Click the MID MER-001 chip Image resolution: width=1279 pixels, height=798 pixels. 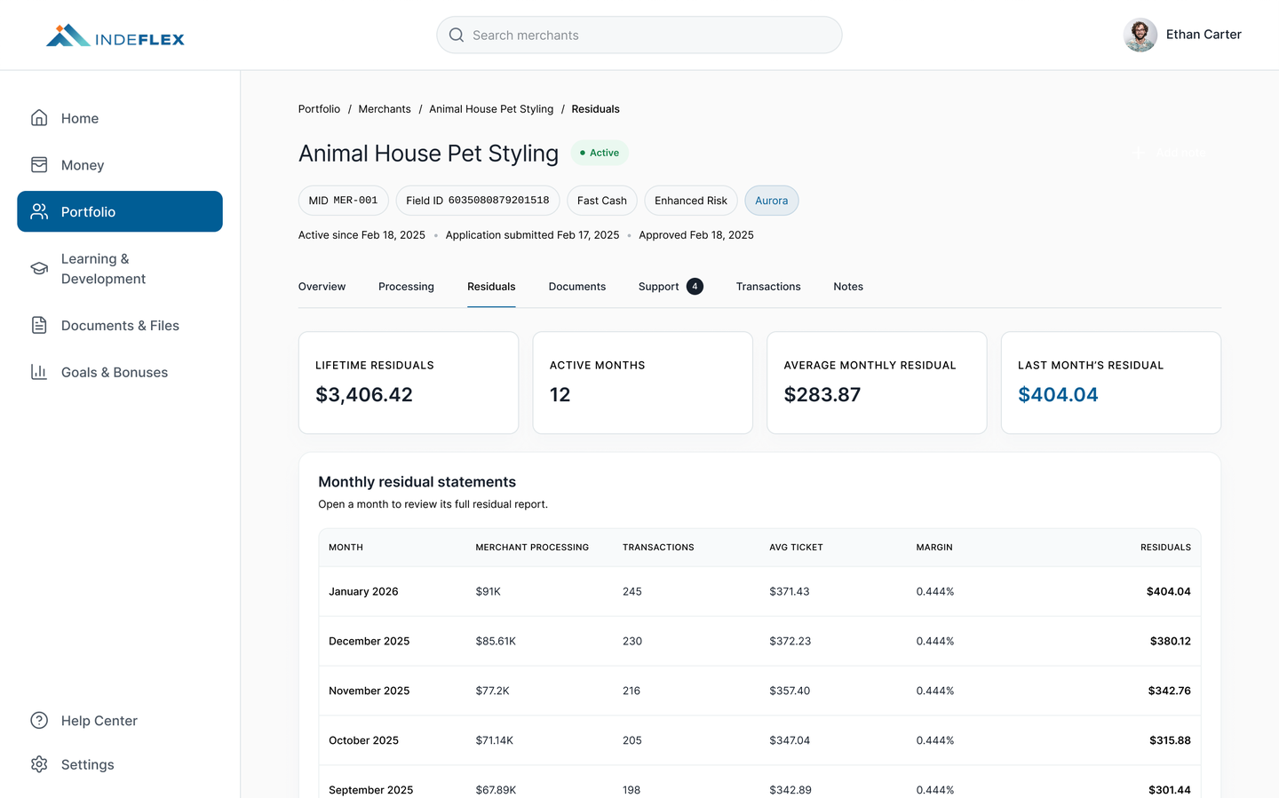[x=343, y=201]
